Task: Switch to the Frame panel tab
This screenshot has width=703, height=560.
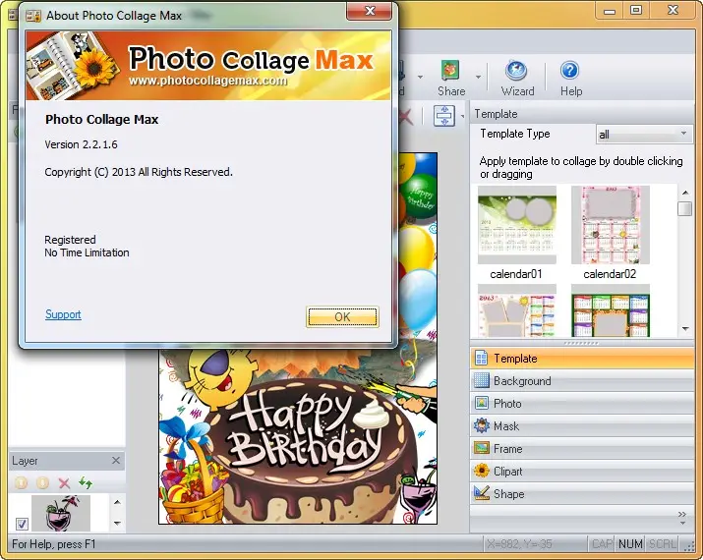Action: [582, 448]
